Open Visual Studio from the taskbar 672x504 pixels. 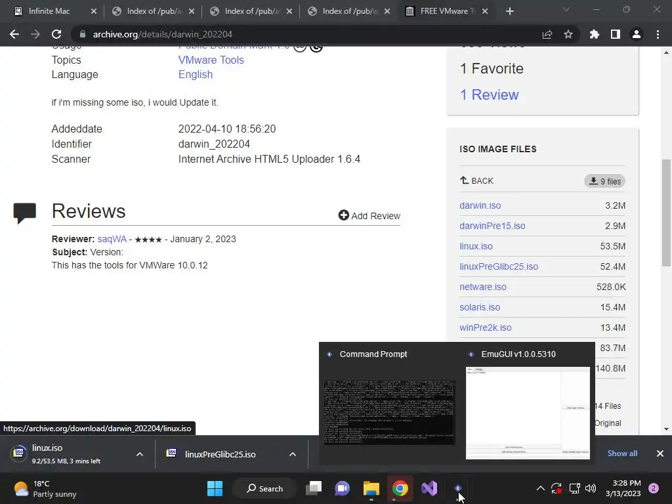(429, 488)
